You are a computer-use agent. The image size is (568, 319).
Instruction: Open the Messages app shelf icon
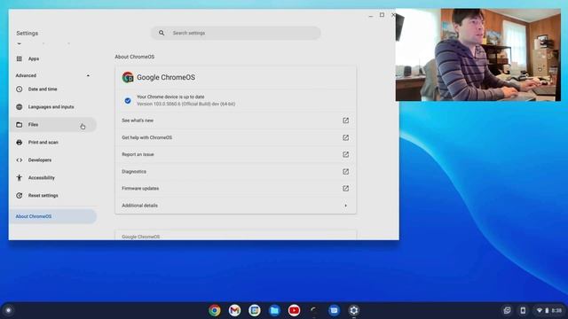click(x=334, y=310)
